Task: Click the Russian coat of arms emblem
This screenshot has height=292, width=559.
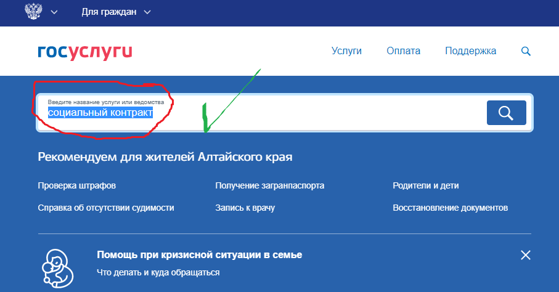Action: [33, 11]
